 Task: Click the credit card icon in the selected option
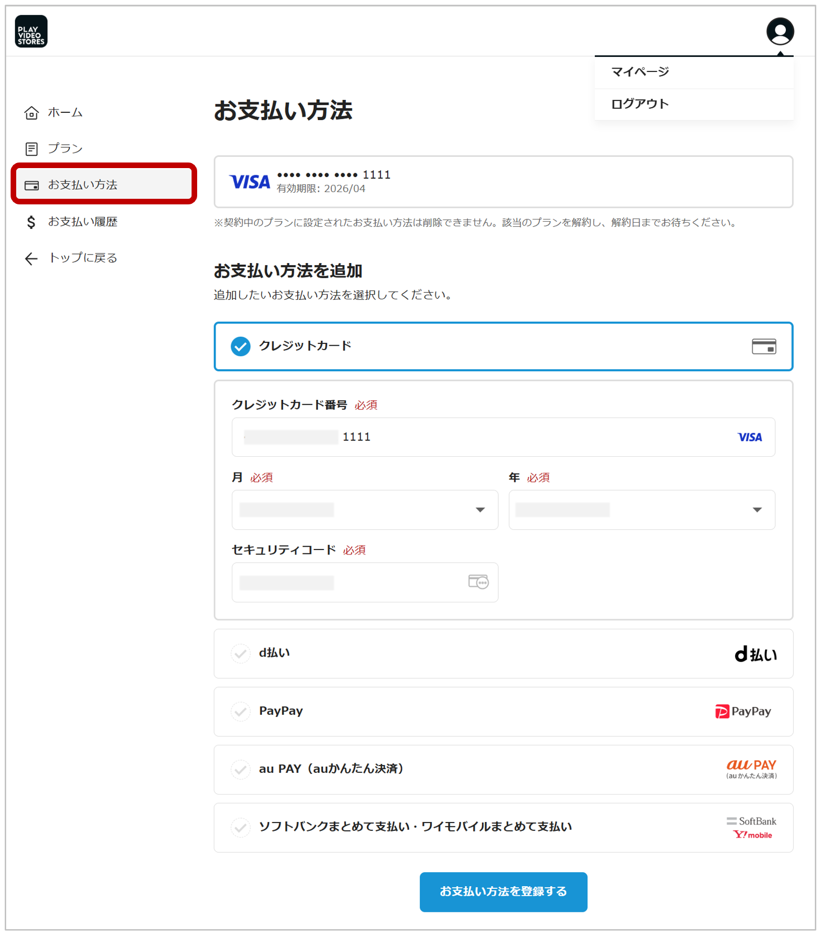(x=763, y=347)
